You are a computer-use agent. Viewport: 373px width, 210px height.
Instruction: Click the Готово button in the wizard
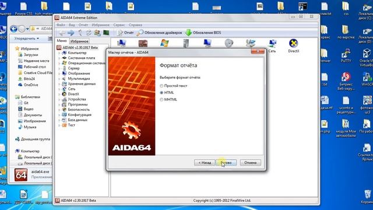coord(226,163)
